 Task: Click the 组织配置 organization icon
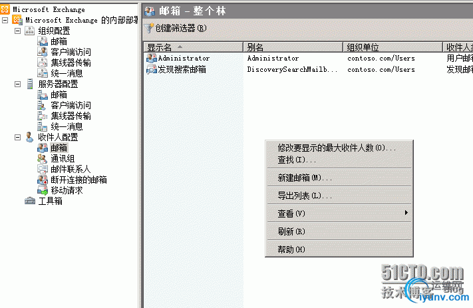[29, 31]
